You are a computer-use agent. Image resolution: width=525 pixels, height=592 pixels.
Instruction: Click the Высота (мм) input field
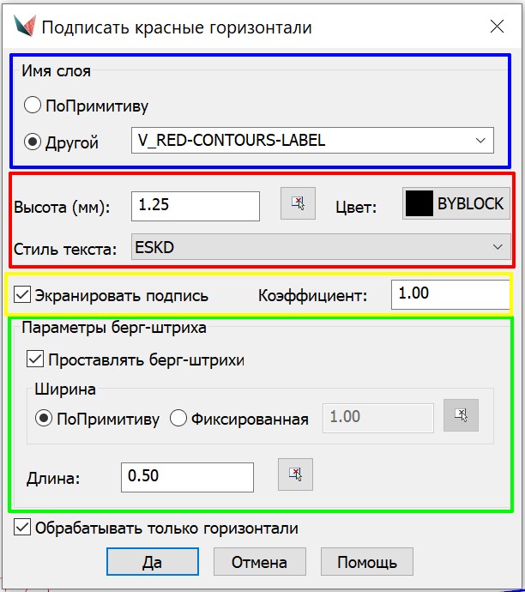(195, 206)
